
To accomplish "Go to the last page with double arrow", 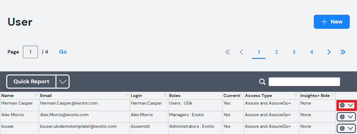I will coord(343,52).
